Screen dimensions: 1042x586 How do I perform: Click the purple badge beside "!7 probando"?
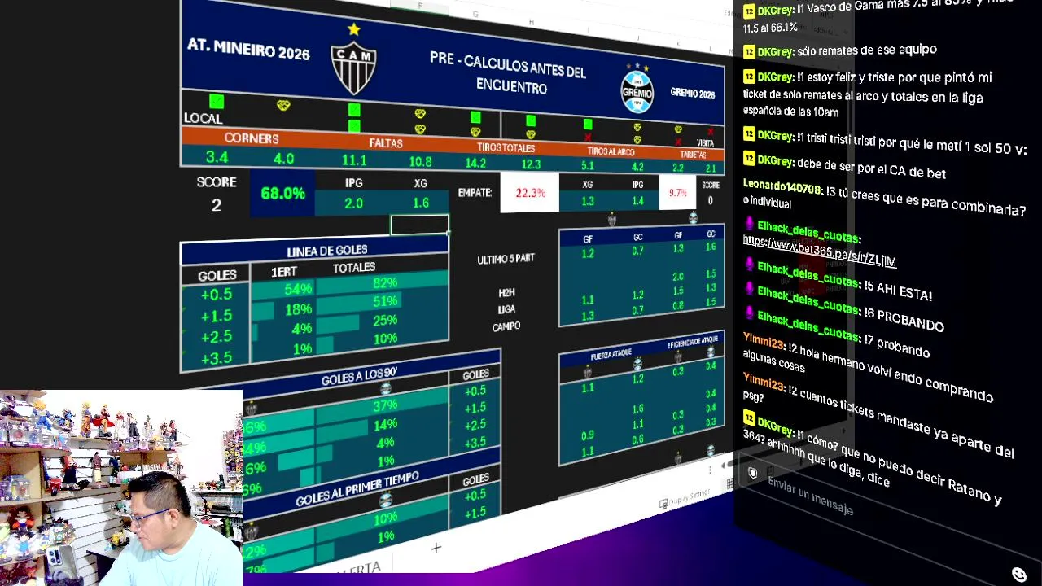click(x=749, y=314)
